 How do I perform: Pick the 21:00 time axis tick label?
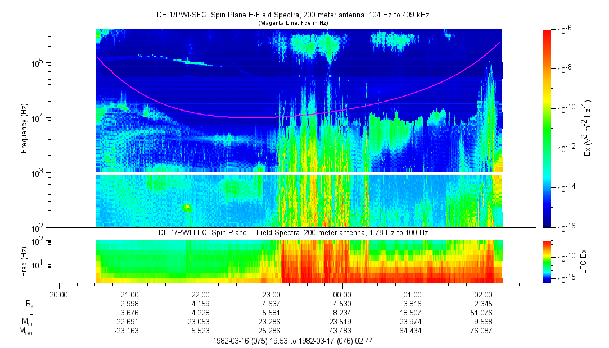click(x=130, y=294)
